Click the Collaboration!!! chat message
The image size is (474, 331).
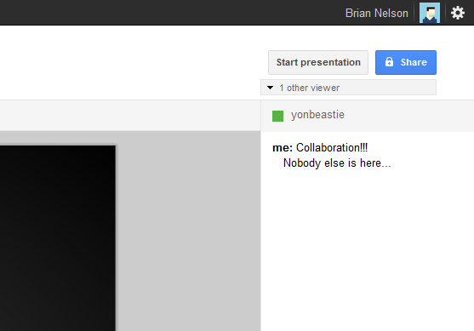(332, 147)
